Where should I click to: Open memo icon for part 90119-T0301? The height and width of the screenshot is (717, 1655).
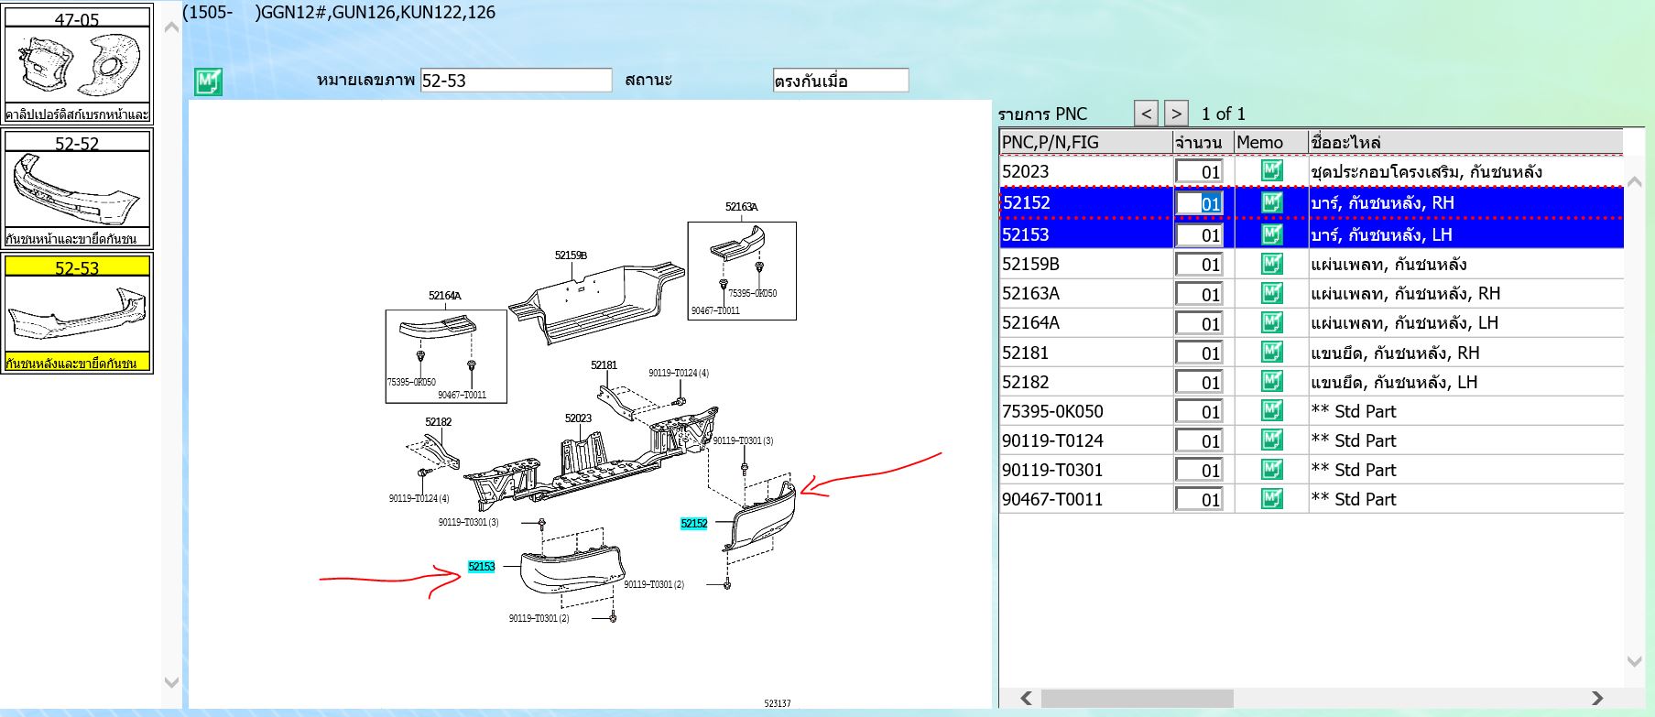coord(1271,470)
